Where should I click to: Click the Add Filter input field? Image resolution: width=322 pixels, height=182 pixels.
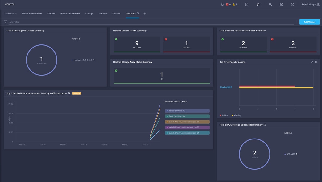click(x=151, y=22)
